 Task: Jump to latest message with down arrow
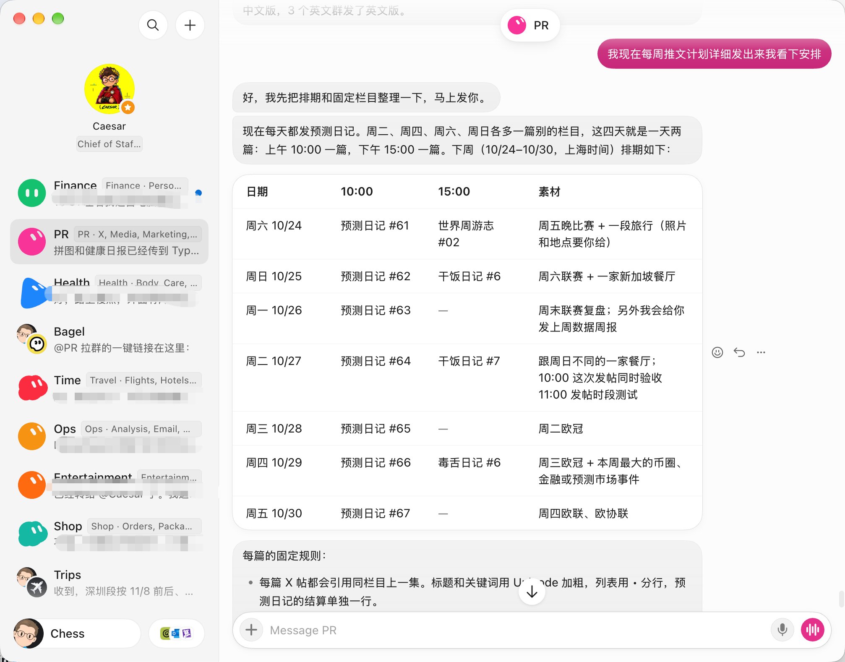click(x=532, y=592)
